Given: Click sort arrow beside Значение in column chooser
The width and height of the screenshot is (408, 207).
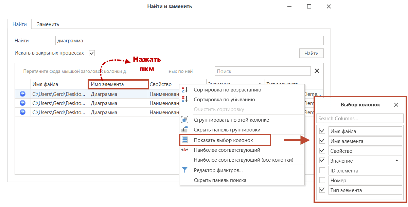Looking at the screenshot, I should [x=396, y=161].
